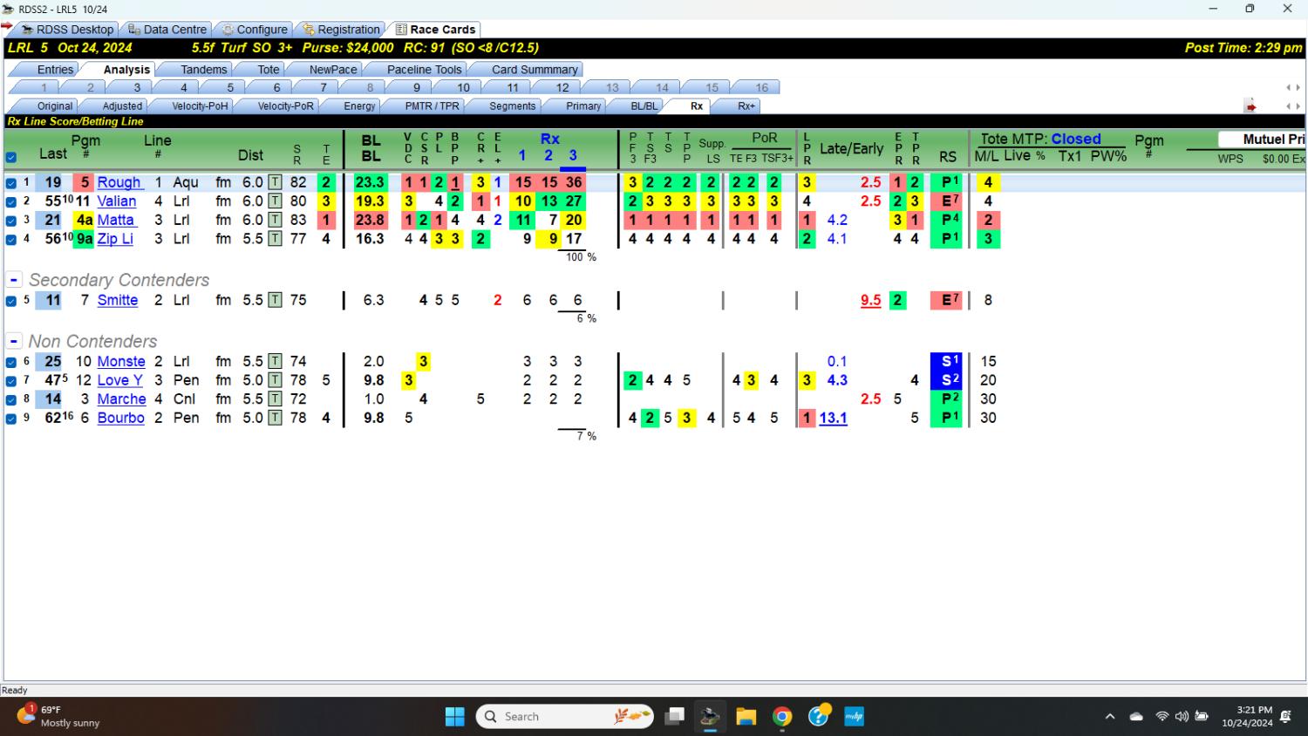This screenshot has height=736, width=1308.
Task: Click the T surface icon in Smitte row
Action: coord(275,300)
